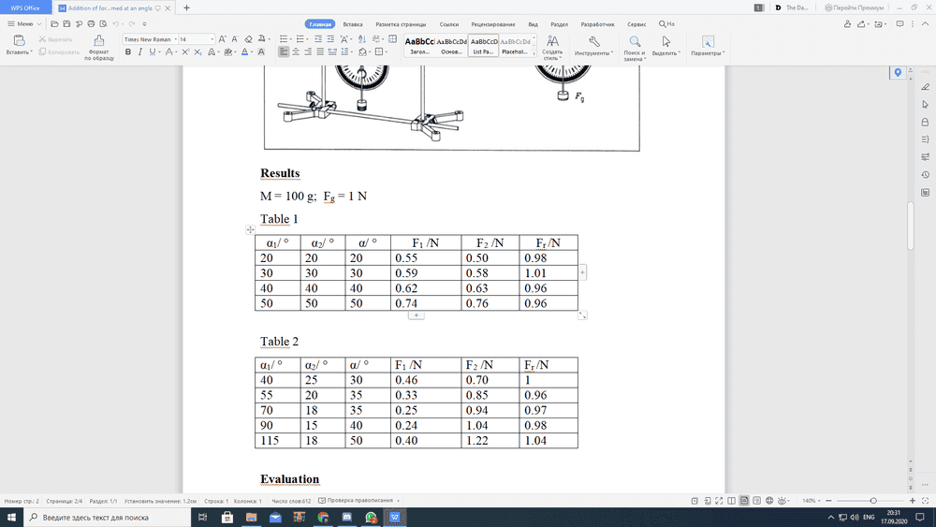Open the Find and Replace tool

(635, 43)
